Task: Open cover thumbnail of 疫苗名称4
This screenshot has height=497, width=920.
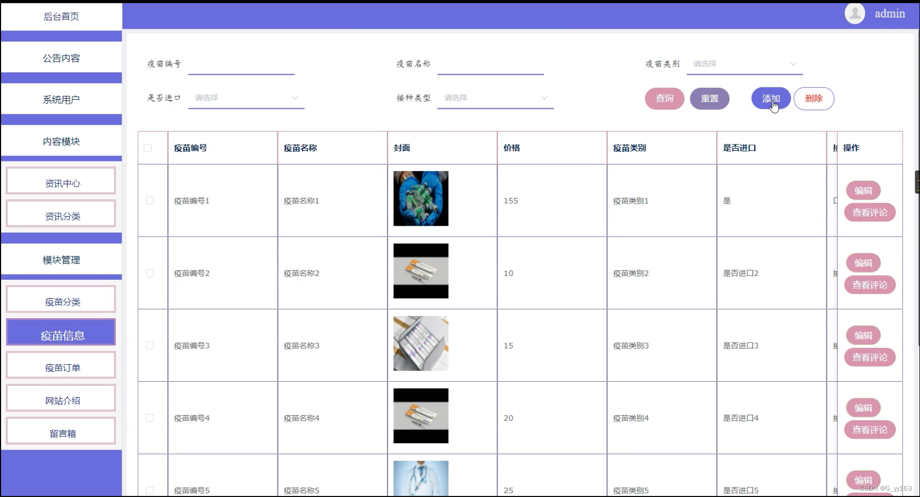Action: coord(421,416)
